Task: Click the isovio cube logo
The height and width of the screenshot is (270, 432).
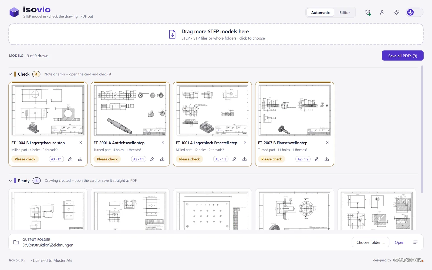Action: click(14, 12)
